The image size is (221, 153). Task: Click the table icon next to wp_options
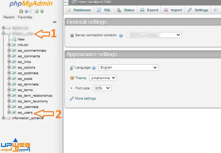[x=14, y=68]
